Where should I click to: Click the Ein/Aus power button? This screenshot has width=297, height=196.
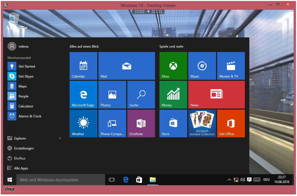click(19, 158)
